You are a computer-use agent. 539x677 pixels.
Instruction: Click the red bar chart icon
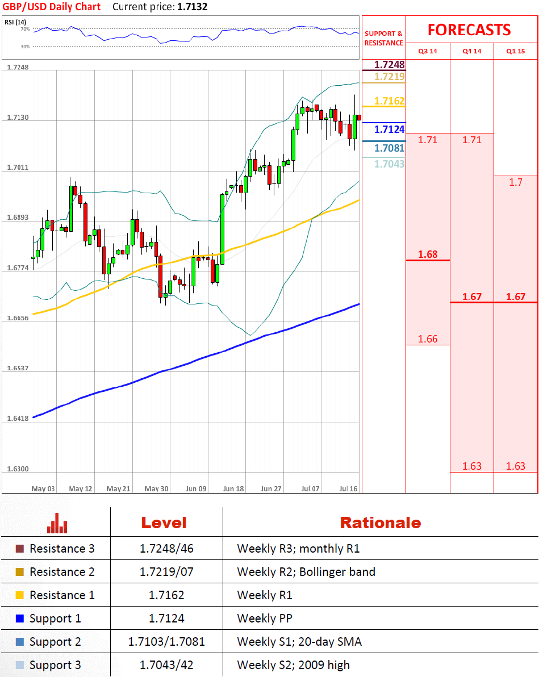57,523
